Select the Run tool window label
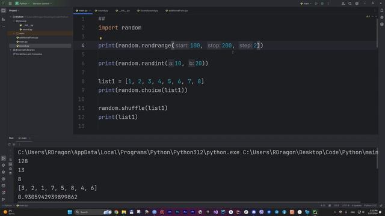 (x=11, y=138)
